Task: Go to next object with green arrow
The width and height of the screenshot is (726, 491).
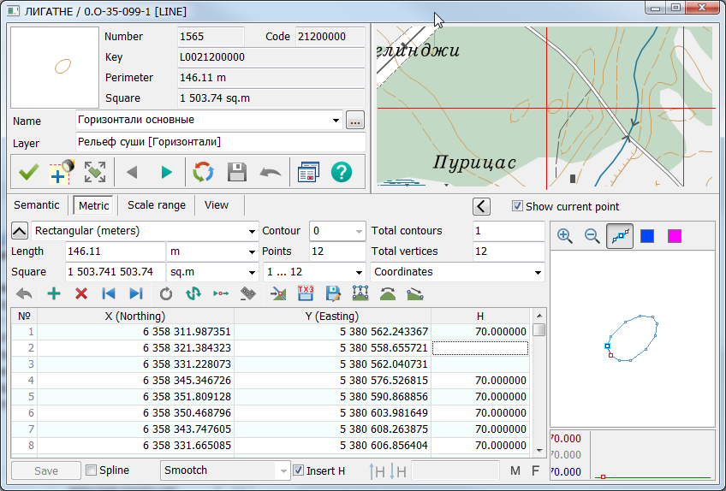Action: coord(166,172)
